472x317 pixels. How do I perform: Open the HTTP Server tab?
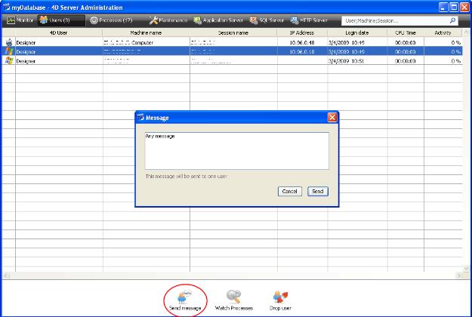click(311, 20)
